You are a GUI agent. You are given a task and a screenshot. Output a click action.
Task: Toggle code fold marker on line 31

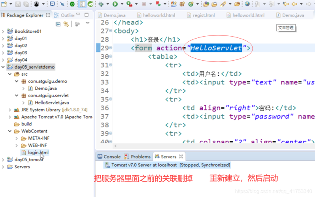pos(111,65)
